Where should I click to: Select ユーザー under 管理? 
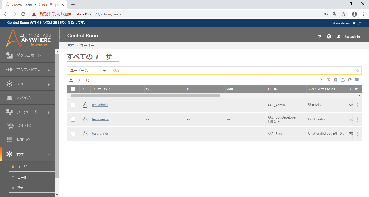[x=24, y=167]
